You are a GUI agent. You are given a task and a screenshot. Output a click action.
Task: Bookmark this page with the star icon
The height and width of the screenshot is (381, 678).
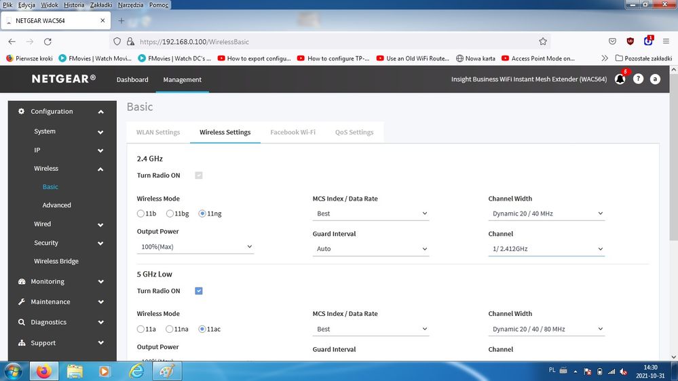coord(542,41)
